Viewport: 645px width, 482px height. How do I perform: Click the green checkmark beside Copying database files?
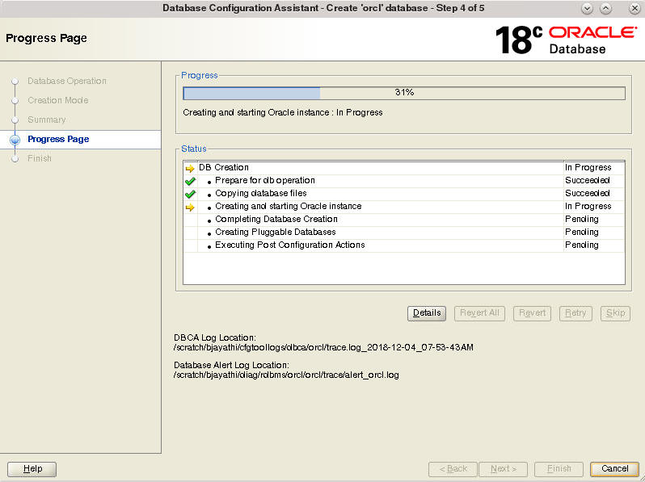pyautogui.click(x=190, y=194)
